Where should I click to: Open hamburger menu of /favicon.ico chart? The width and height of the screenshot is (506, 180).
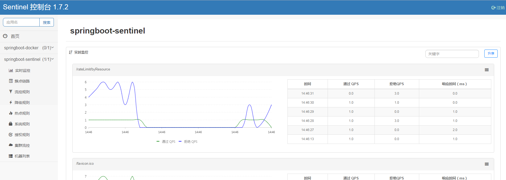coord(487,164)
